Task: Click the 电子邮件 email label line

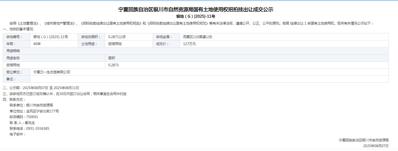Action: (18, 134)
